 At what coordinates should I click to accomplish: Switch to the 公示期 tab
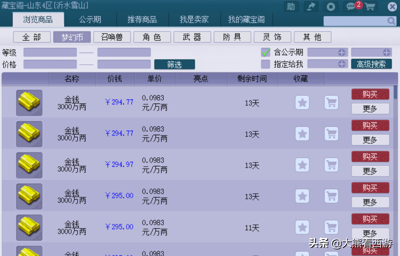[x=90, y=19]
